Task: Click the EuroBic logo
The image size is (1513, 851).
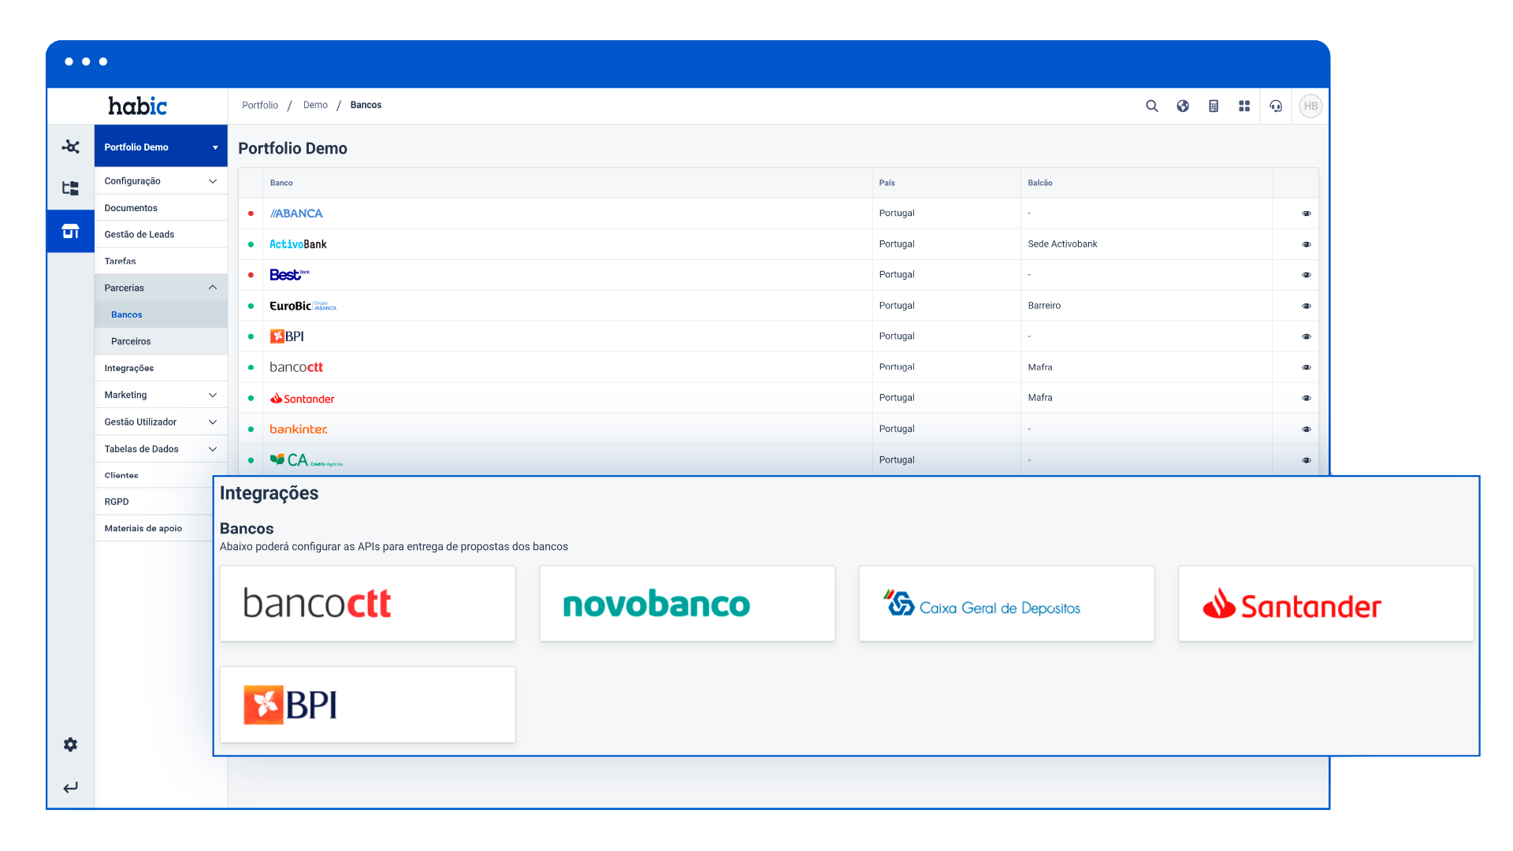Action: pyautogui.click(x=303, y=306)
